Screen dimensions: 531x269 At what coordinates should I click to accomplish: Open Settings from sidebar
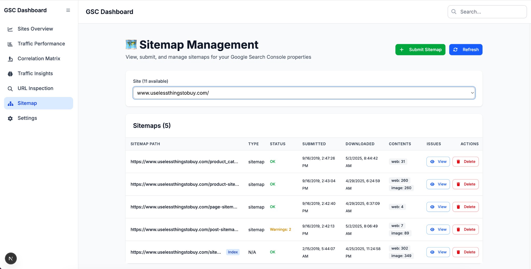(39, 118)
